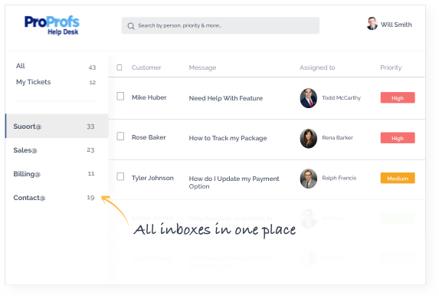Click High priority badge for Rose Baker
This screenshot has width=439, height=299.
pos(398,138)
